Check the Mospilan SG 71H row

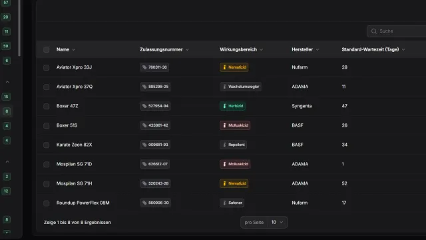(x=46, y=184)
